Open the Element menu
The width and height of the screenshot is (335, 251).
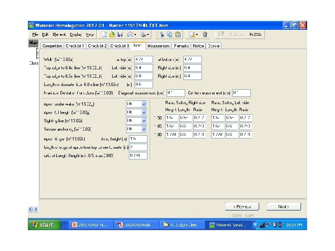tap(59, 34)
